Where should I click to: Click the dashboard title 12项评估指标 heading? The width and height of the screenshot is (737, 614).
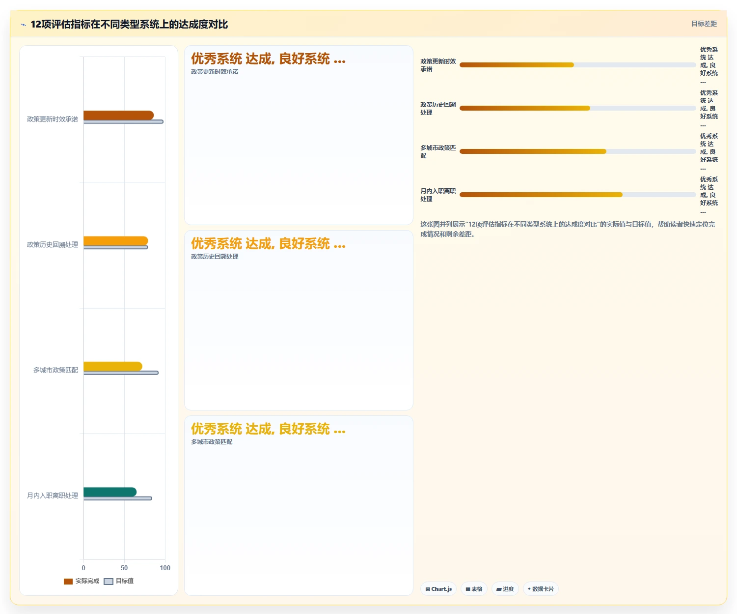pos(129,25)
